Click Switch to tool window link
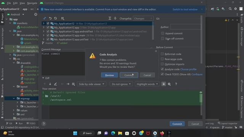 tap(185, 10)
